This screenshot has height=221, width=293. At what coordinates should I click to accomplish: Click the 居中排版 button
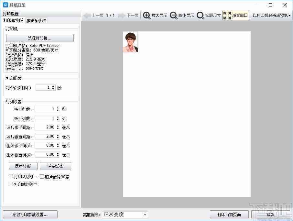point(23,166)
